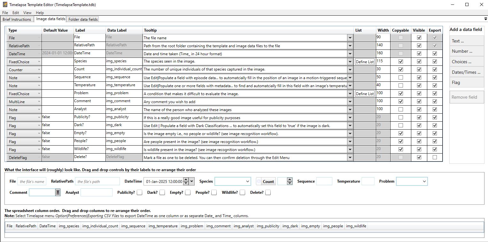Open the DateTime calendar dropdown arrow in preview
488x242 pixels.
[x=192, y=181]
